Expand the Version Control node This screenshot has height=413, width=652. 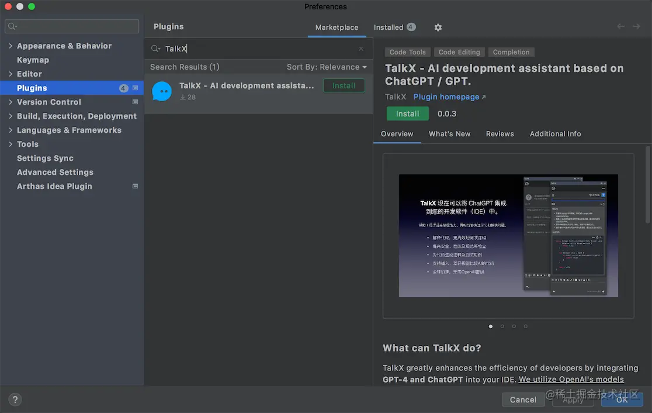tap(11, 102)
